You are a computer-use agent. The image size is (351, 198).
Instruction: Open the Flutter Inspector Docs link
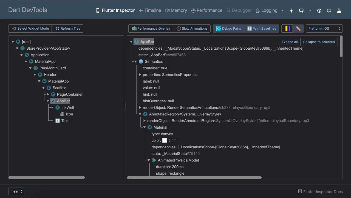point(320,192)
